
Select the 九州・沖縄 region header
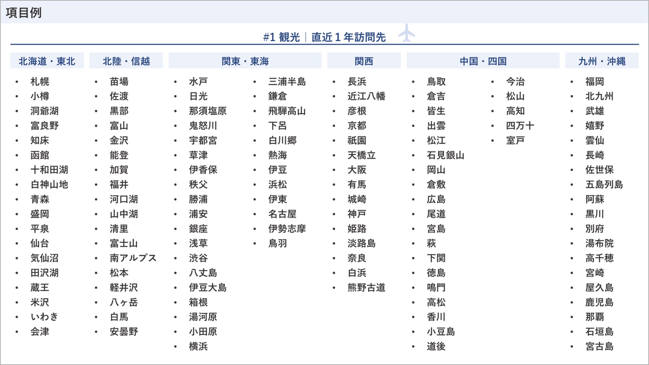pyautogui.click(x=602, y=61)
